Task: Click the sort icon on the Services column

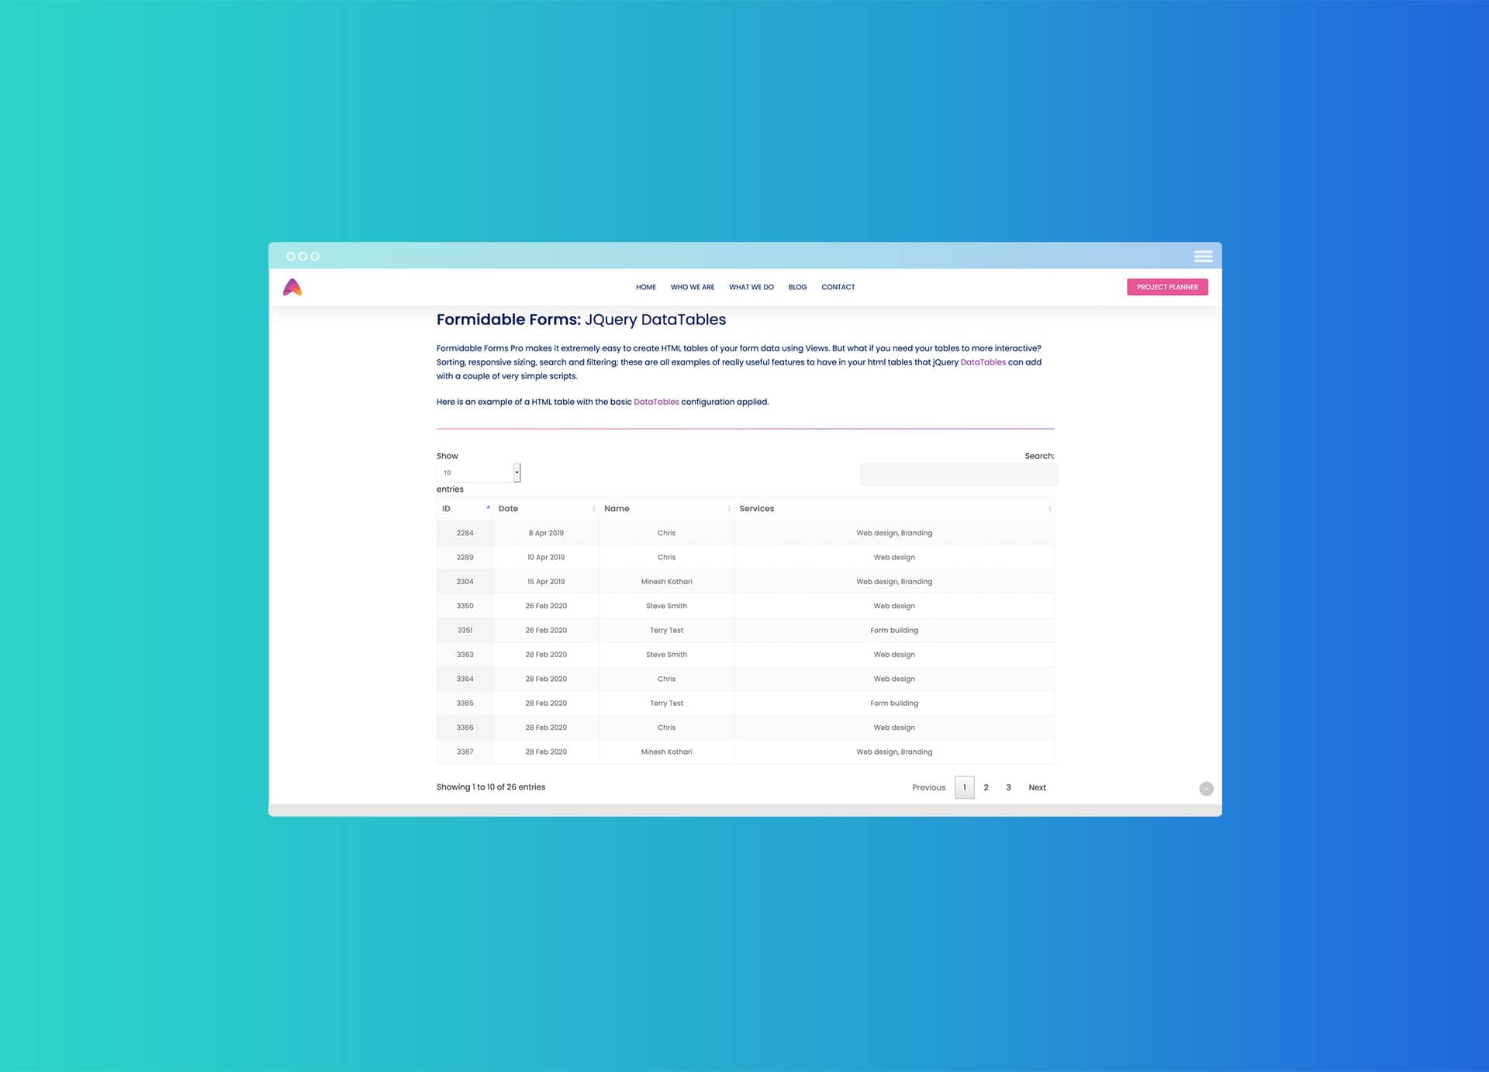Action: click(x=1050, y=508)
